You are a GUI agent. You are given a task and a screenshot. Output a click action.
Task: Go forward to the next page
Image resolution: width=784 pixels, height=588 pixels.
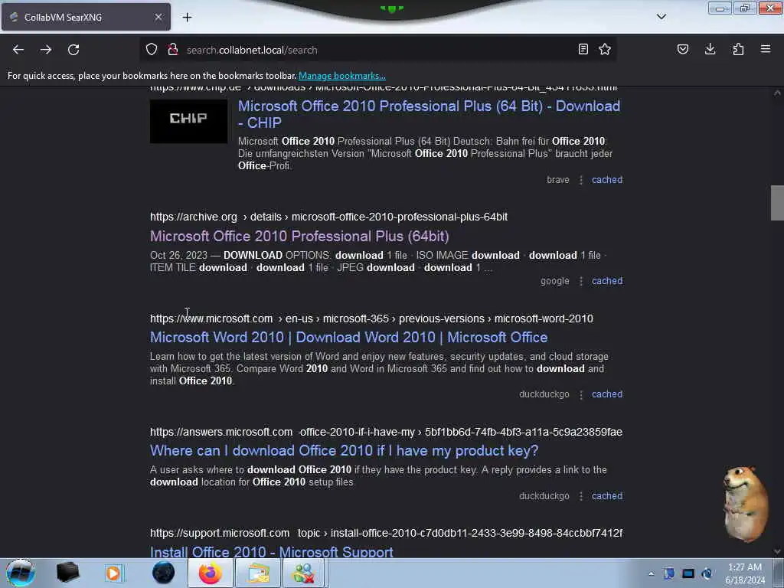(46, 50)
